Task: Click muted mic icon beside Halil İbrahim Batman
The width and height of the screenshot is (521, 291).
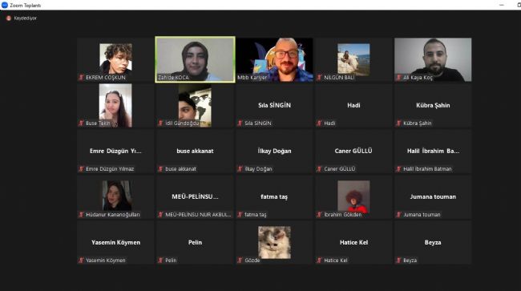Action: click(398, 169)
